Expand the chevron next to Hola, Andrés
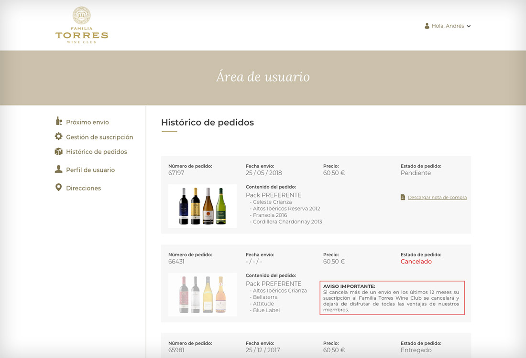Screen dimensions: 526x358 click(x=469, y=26)
